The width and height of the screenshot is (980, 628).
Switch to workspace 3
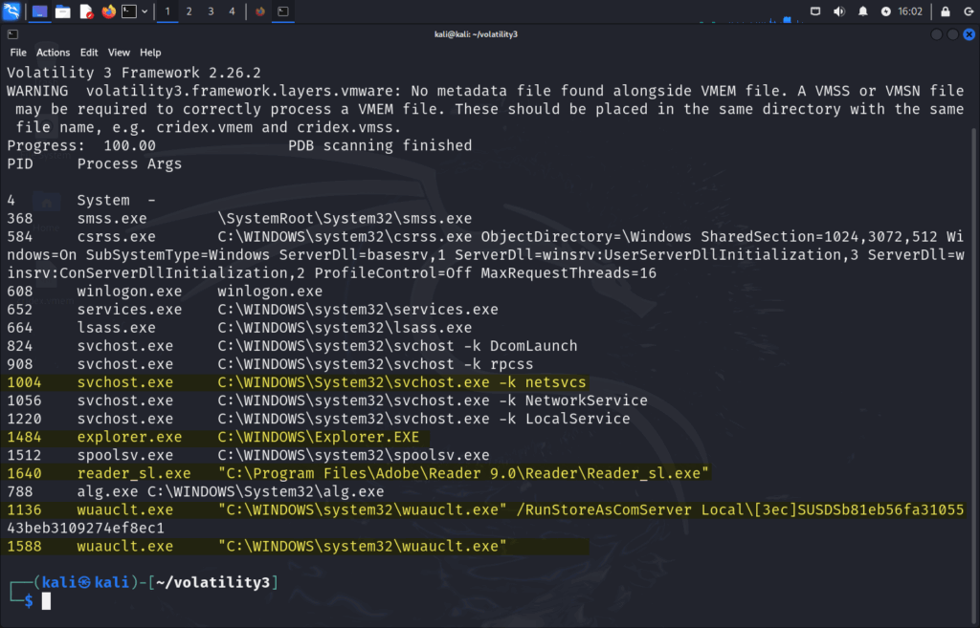[211, 11]
